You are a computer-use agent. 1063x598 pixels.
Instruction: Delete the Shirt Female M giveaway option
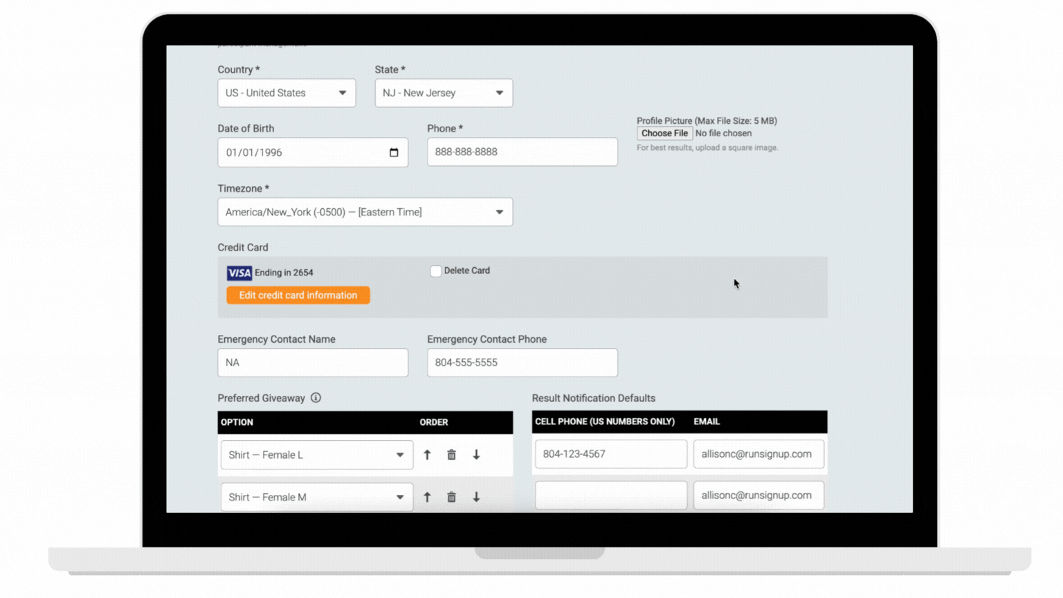(x=451, y=497)
